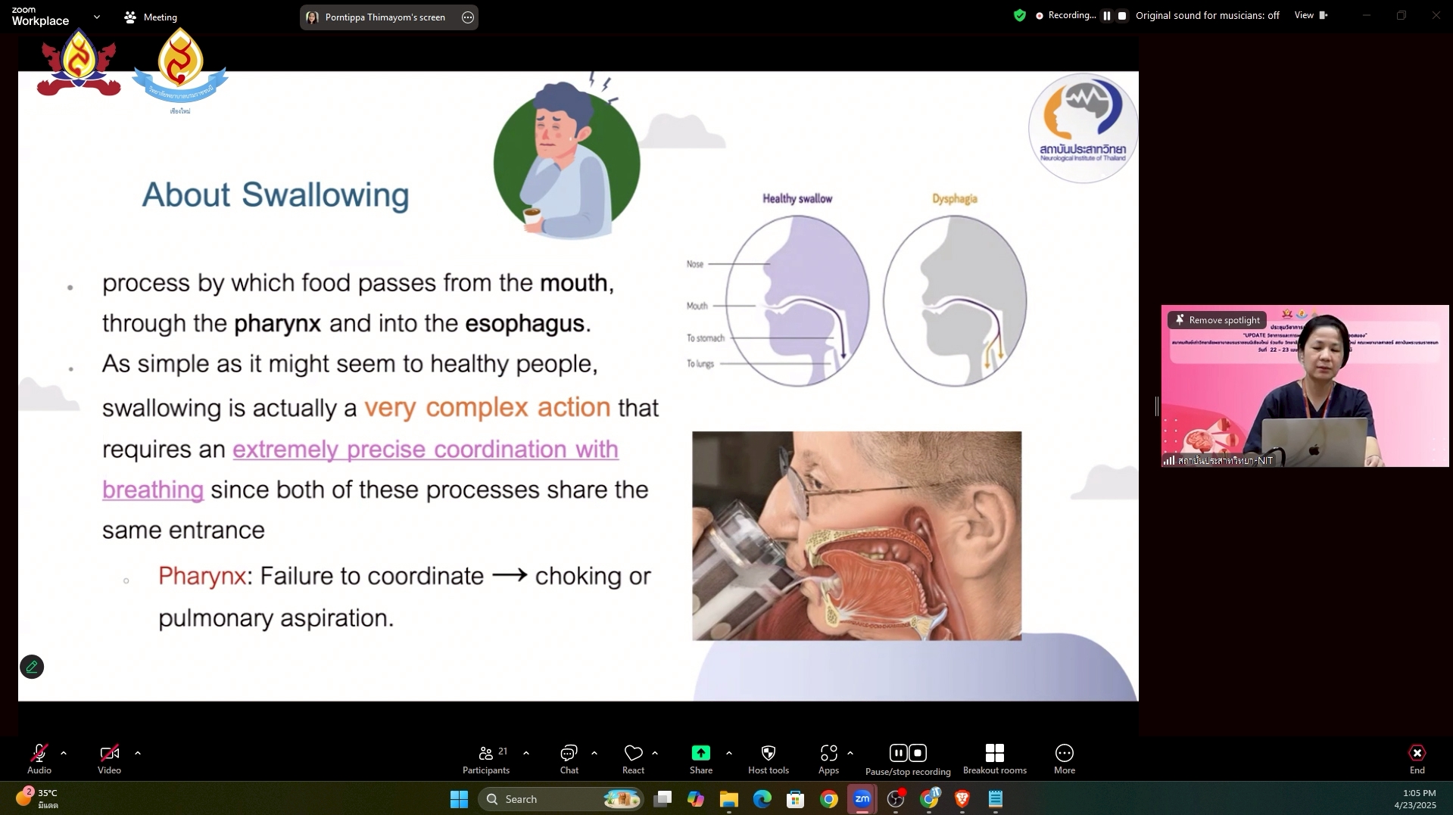The height and width of the screenshot is (815, 1453).
Task: Open Copilot from the taskbar
Action: [x=696, y=799]
